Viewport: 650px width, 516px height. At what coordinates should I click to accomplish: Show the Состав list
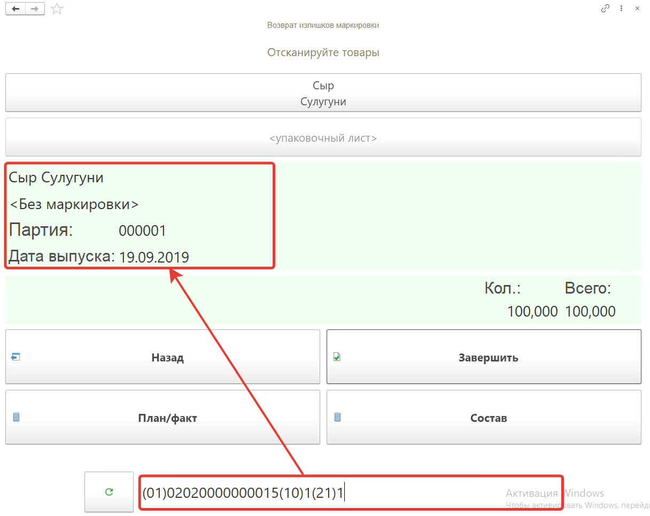click(x=483, y=418)
